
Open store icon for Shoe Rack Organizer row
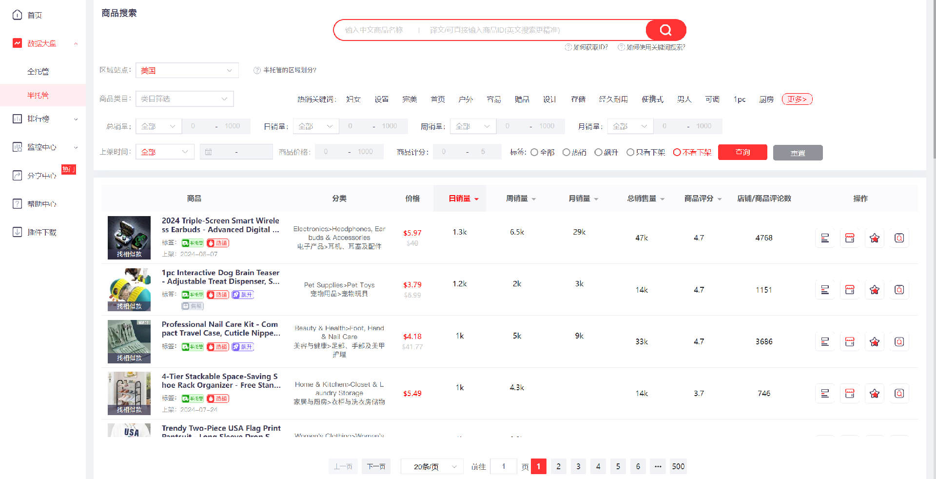click(x=850, y=393)
